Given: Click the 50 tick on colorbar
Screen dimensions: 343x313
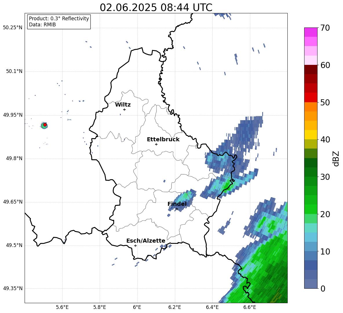Looking at the screenshot, I should pyautogui.click(x=325, y=102).
